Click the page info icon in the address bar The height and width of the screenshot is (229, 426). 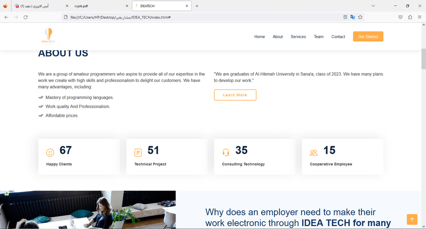click(65, 17)
